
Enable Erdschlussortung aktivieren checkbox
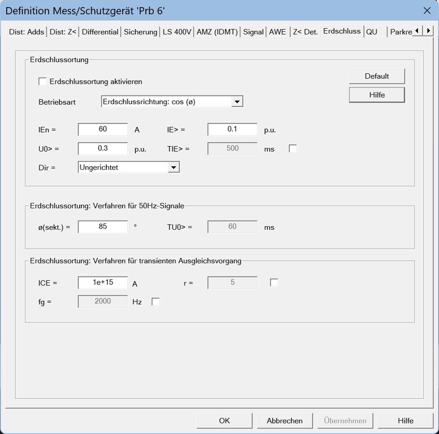click(x=43, y=82)
